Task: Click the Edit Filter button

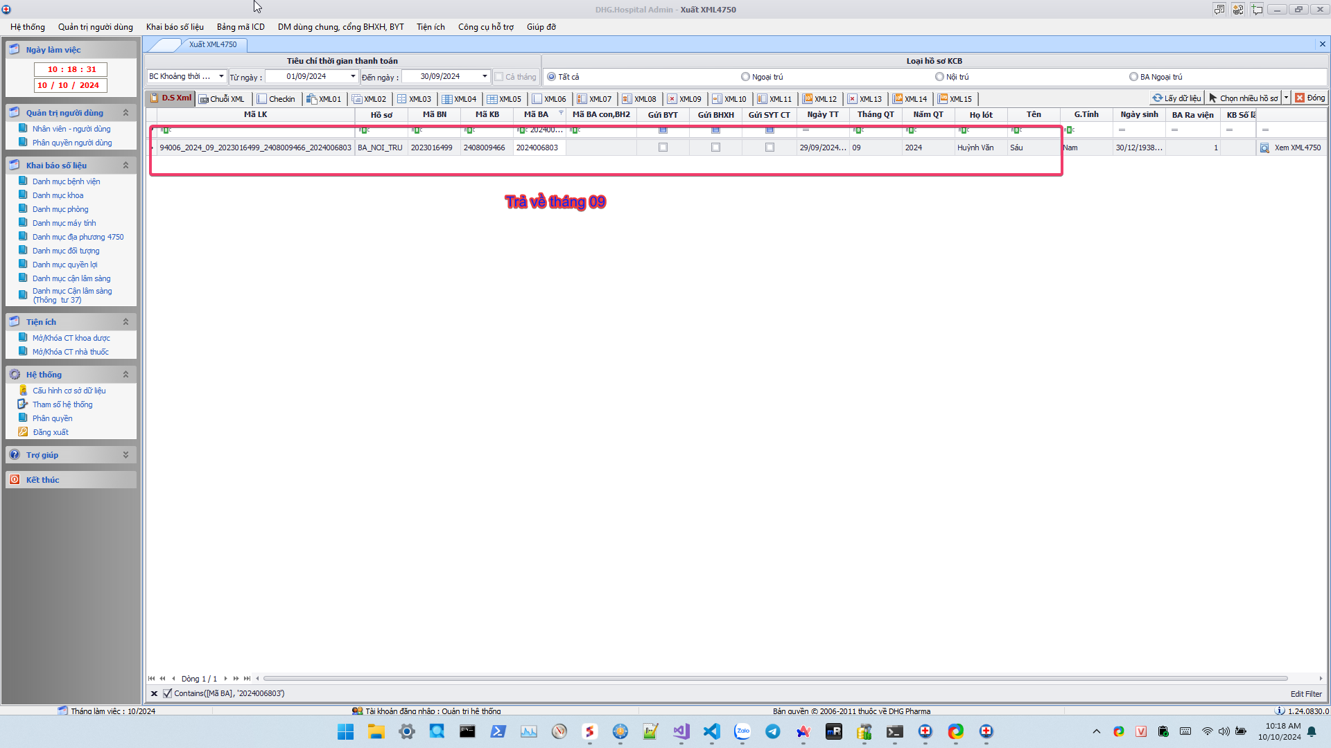Action: pyautogui.click(x=1305, y=694)
